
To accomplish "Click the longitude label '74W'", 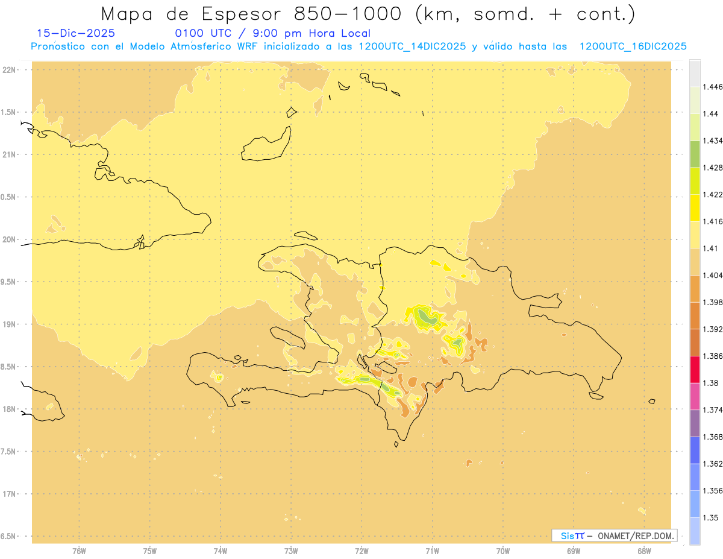I will 221,551.
